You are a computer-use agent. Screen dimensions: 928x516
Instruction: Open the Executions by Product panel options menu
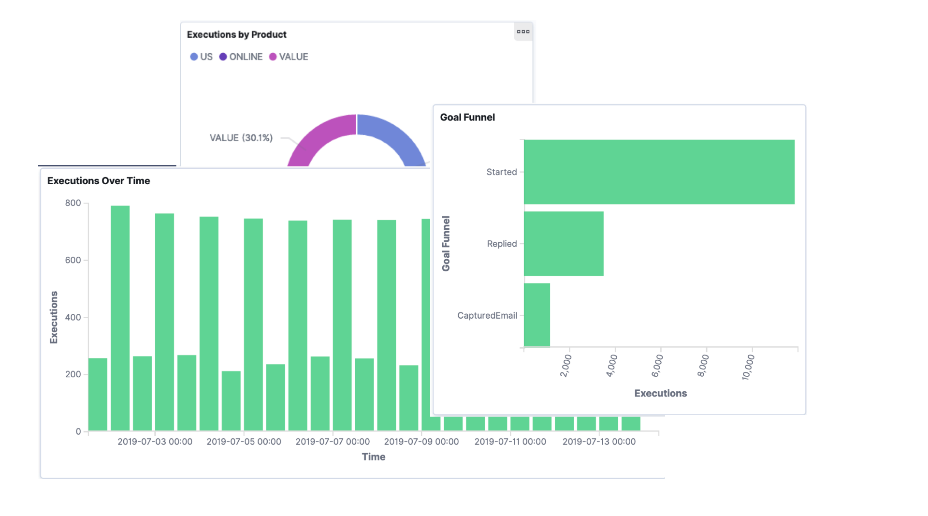coord(523,32)
